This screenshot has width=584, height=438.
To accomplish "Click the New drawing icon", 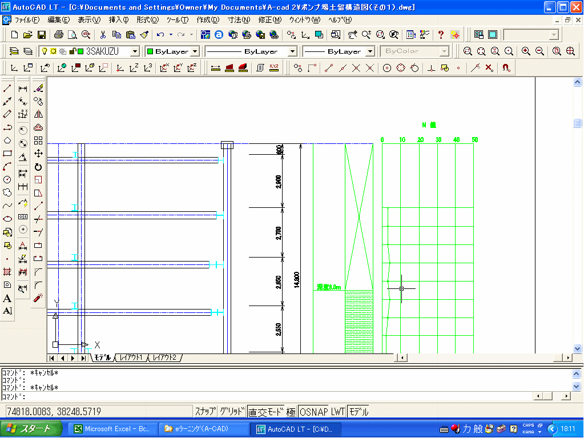I will click(14, 35).
